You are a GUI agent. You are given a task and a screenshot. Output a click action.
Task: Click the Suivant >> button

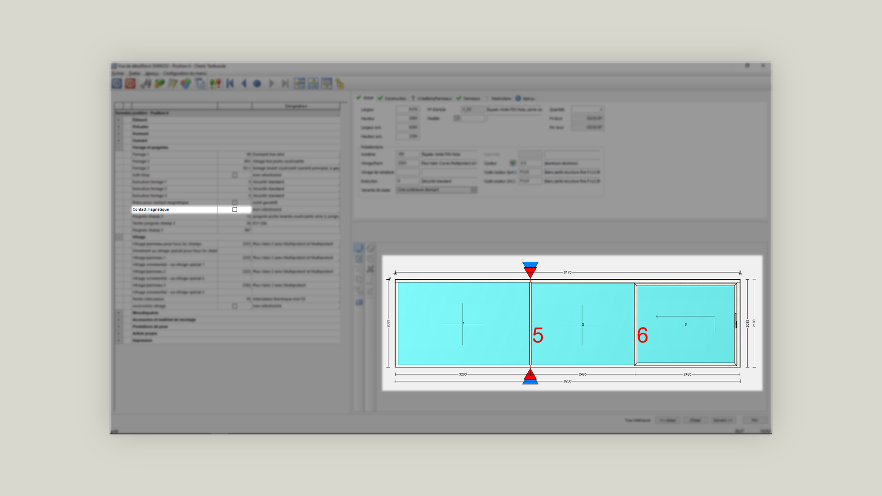(723, 420)
